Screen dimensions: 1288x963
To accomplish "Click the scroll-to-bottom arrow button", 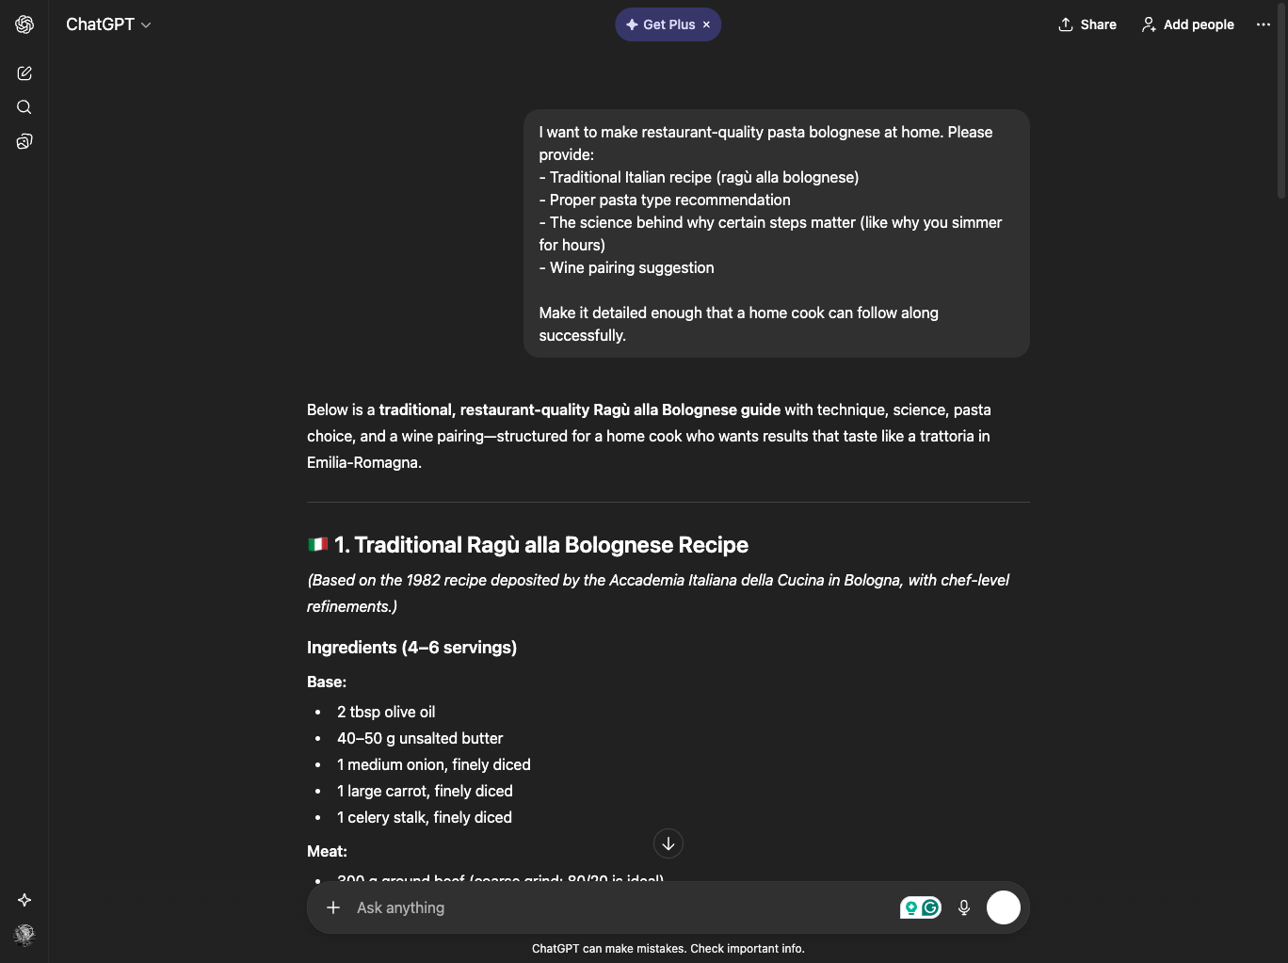I will 668,843.
